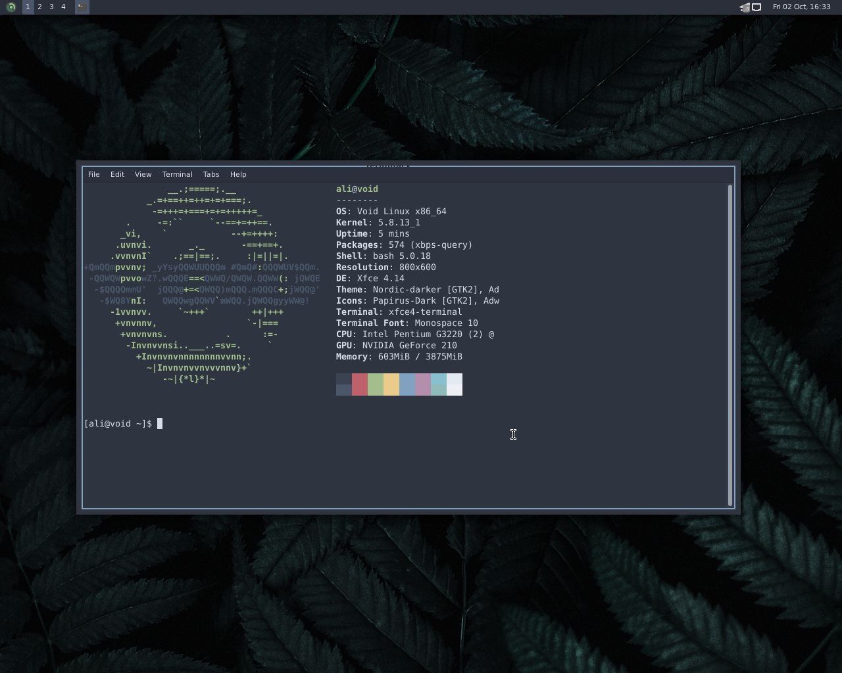
Task: Open the panel clock showing Fri 02 Oct
Action: [x=801, y=7]
